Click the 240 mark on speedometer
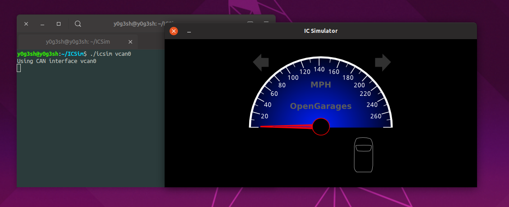Image resolution: width=509 pixels, height=207 pixels. (372, 105)
